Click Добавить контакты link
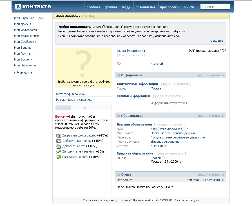252x206 pixels. (77, 141)
